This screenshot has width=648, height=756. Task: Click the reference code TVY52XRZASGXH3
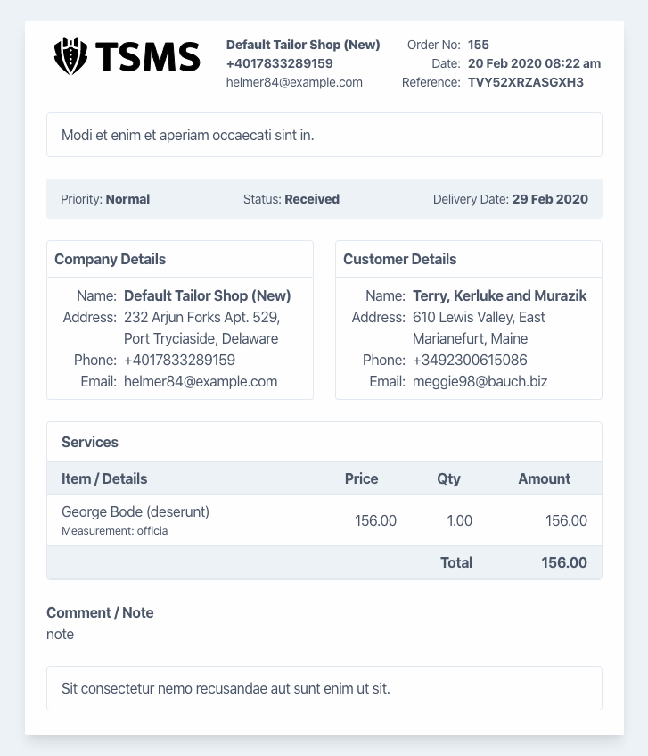tap(525, 82)
